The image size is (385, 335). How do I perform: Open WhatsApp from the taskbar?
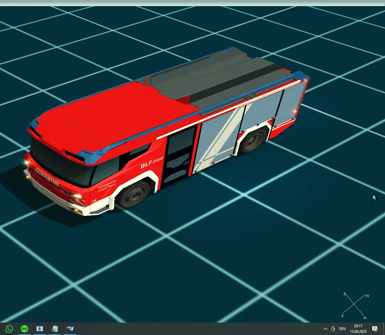(x=9, y=328)
